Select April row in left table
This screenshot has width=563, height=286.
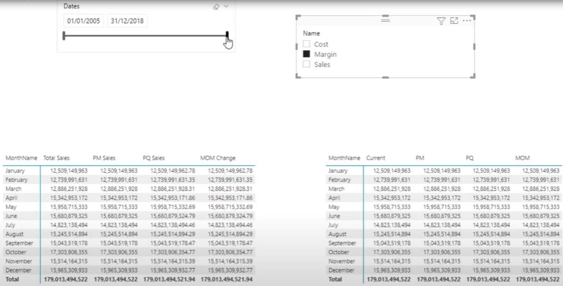[x=129, y=198]
